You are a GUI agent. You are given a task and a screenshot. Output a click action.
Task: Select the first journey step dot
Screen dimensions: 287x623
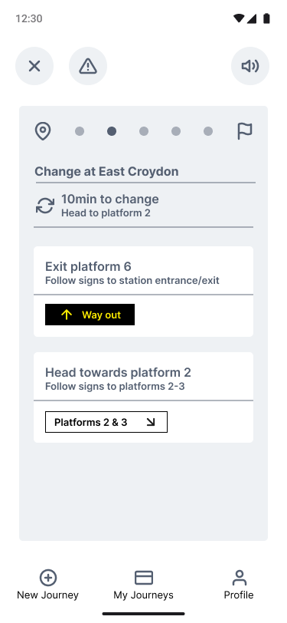coord(80,131)
